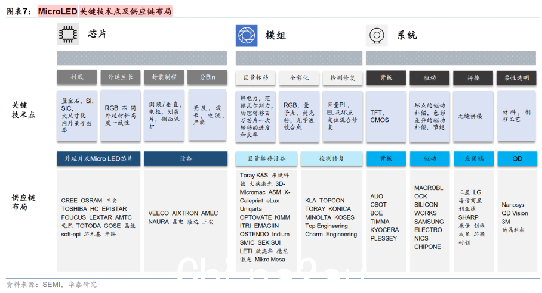Click the bright-blue QD bar
The height and width of the screenshot is (293, 542).
517,158
